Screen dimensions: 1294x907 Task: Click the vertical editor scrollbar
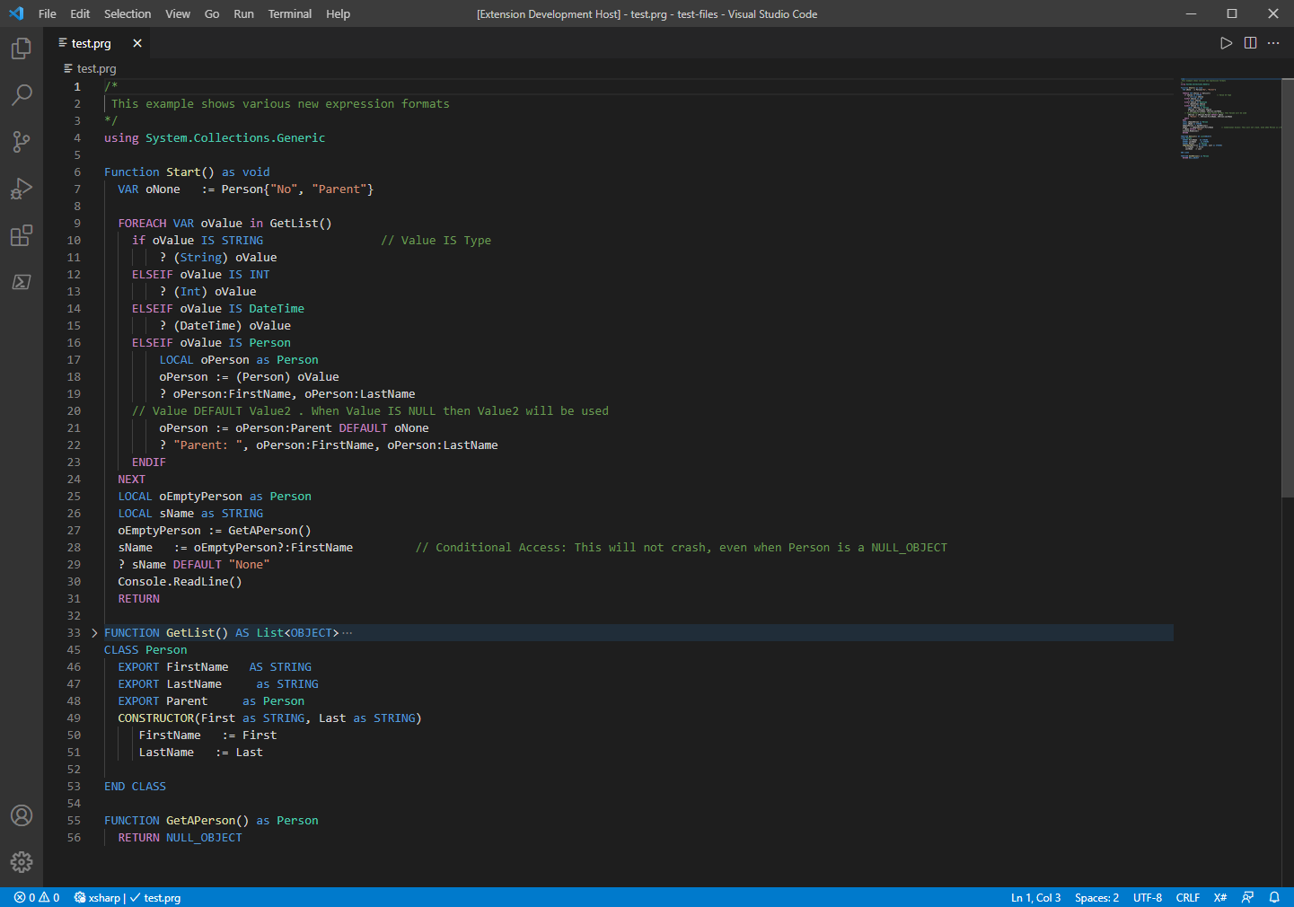[x=1288, y=287]
